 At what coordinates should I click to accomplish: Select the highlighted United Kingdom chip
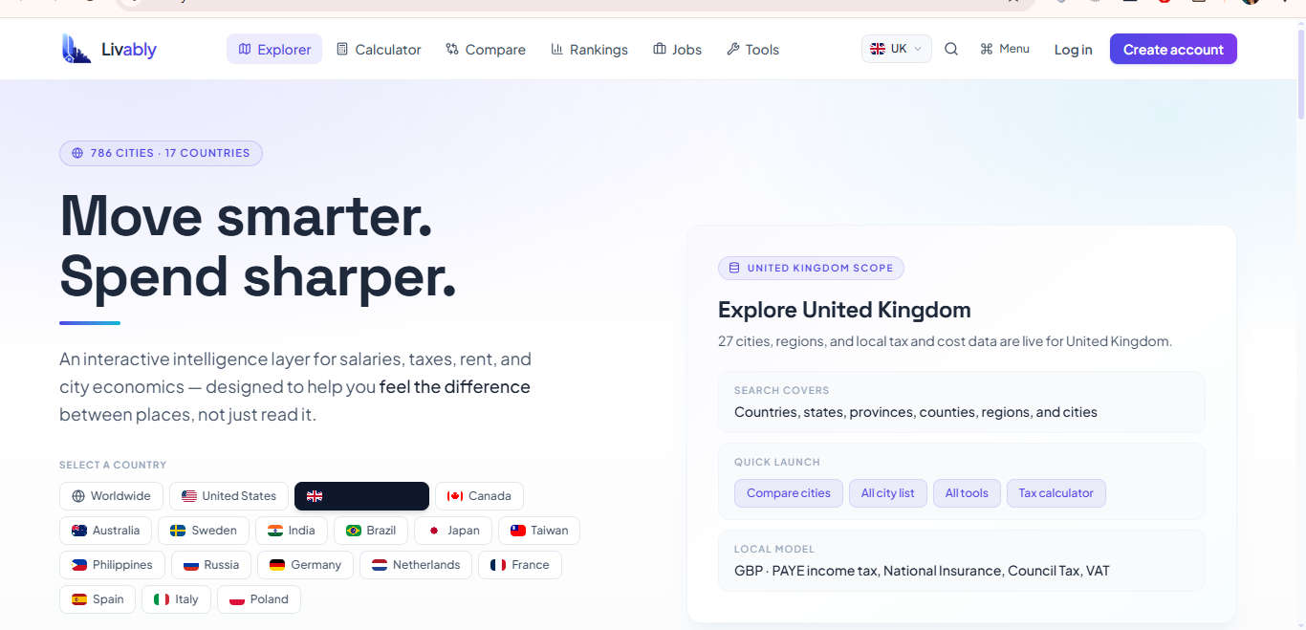pyautogui.click(x=361, y=496)
